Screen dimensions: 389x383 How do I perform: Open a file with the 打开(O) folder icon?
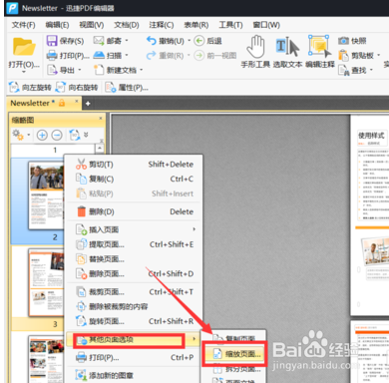click(24, 47)
